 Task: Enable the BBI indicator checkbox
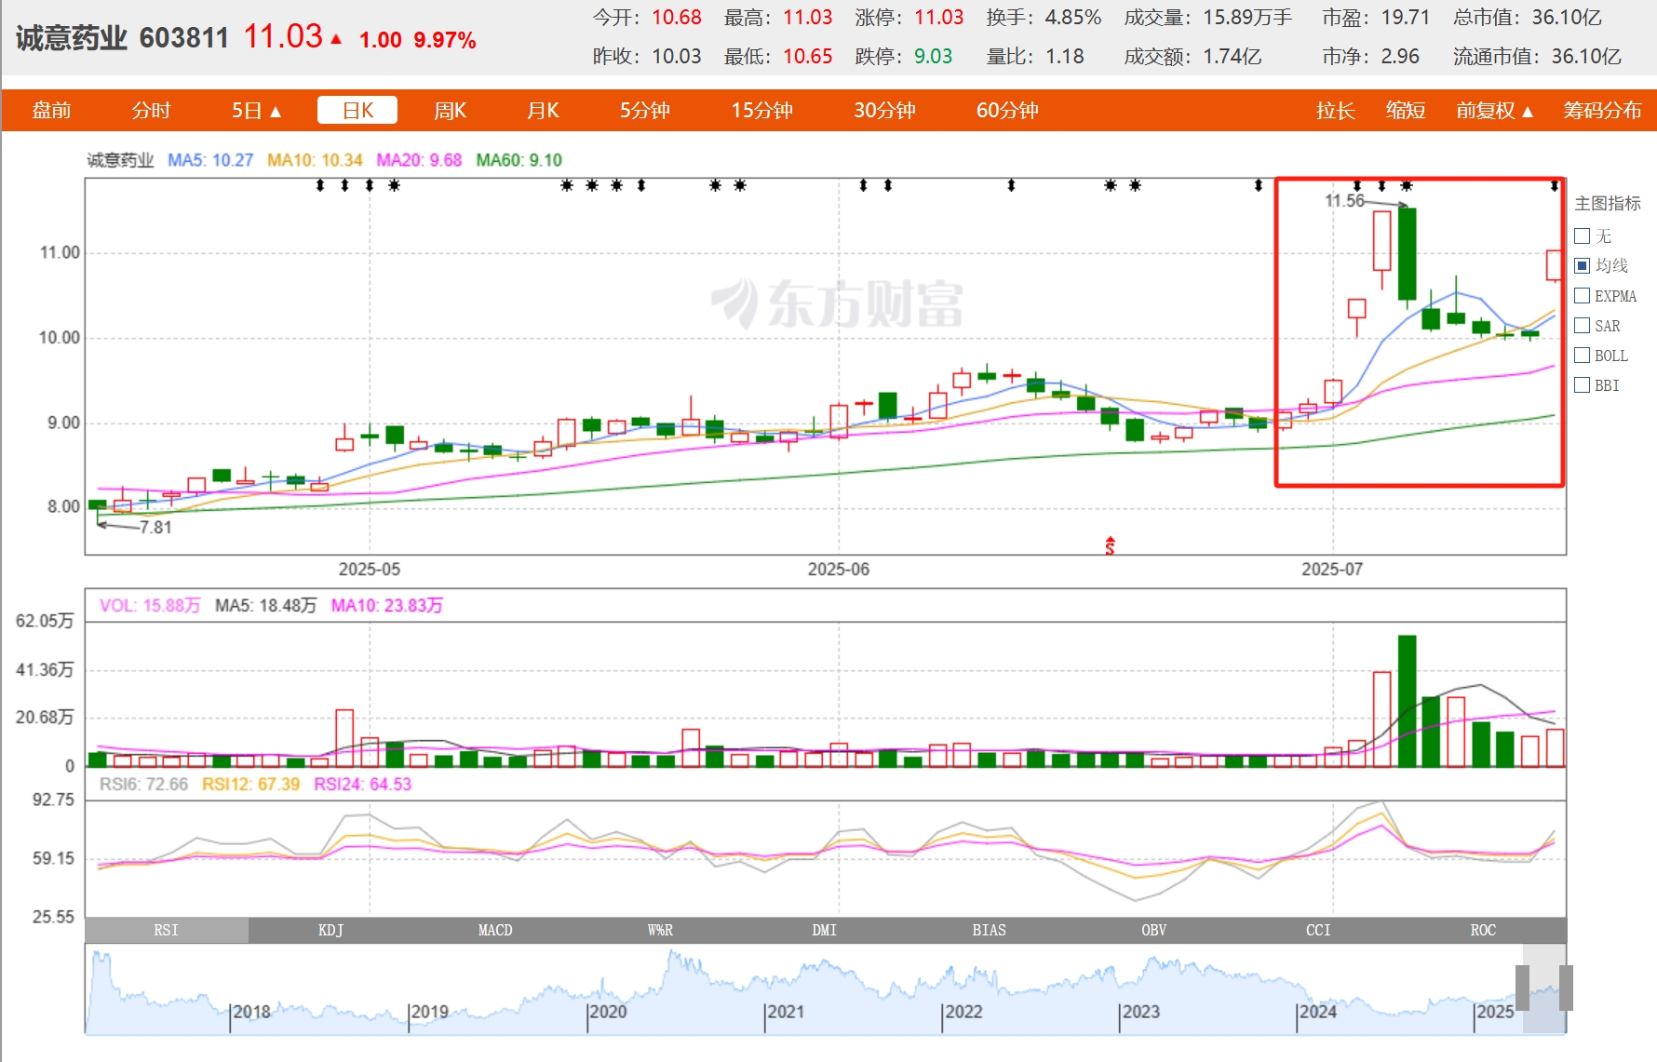point(1582,385)
